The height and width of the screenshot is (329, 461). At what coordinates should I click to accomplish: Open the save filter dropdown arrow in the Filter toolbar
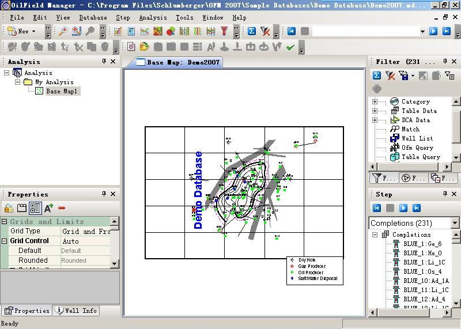pos(413,75)
